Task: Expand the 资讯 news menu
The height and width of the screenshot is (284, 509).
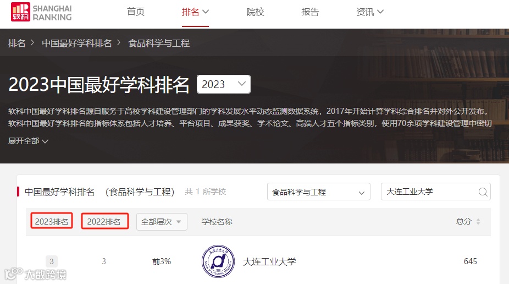Action: tap(370, 12)
